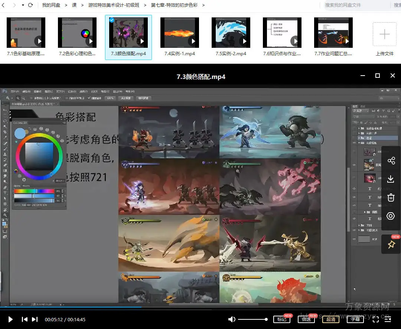Navigate to 我的网盘 in the breadcrumb
This screenshot has width=401, height=329.
(51, 5)
